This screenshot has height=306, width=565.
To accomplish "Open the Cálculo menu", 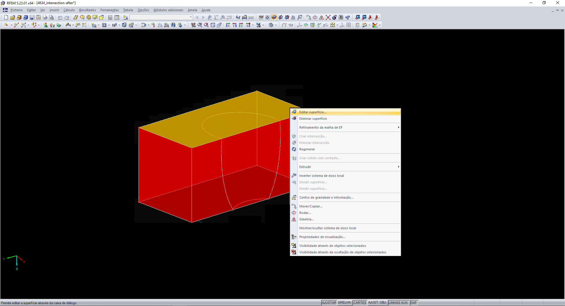I will tap(69, 10).
